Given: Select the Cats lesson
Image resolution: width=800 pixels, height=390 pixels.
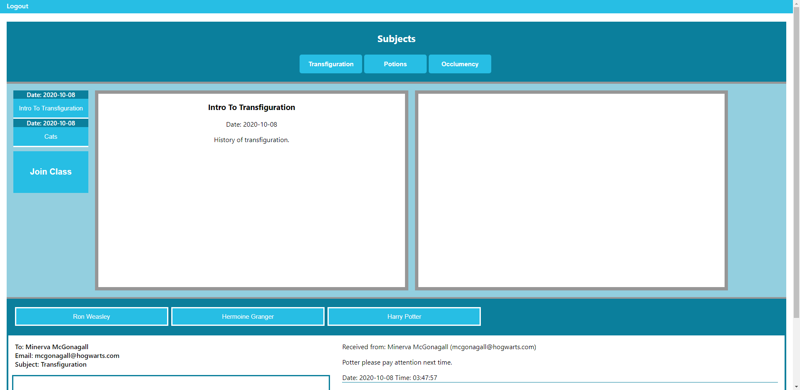Looking at the screenshot, I should [51, 137].
